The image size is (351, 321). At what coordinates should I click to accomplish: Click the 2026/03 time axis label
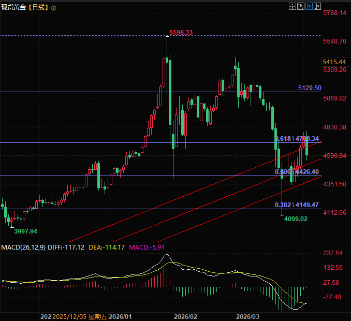247,317
